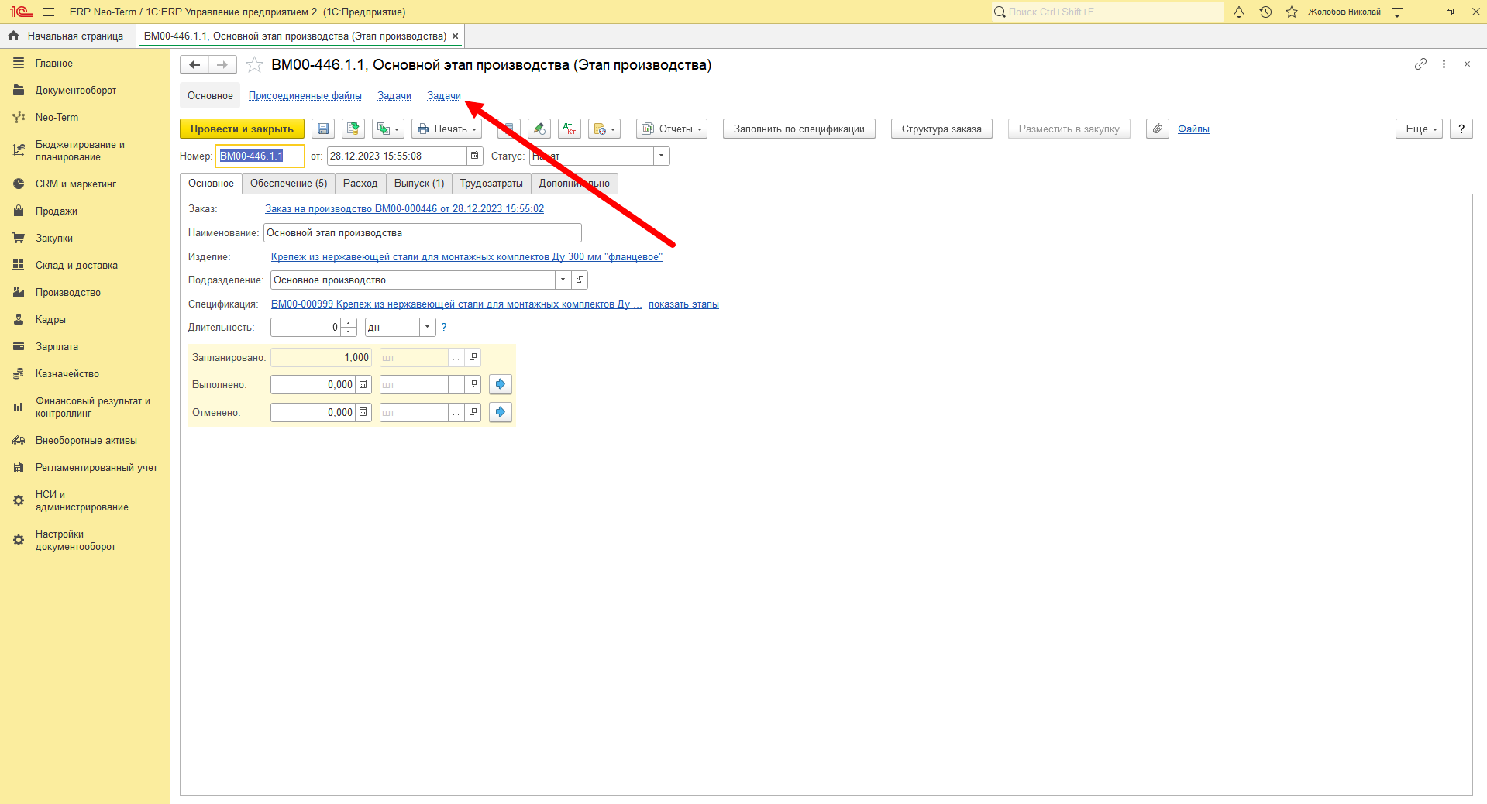Open calculator for Отменено field
The image size is (1487, 804).
coord(363,412)
